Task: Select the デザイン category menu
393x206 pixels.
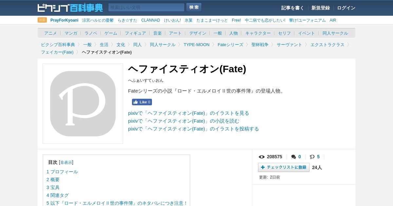Action: point(198,33)
